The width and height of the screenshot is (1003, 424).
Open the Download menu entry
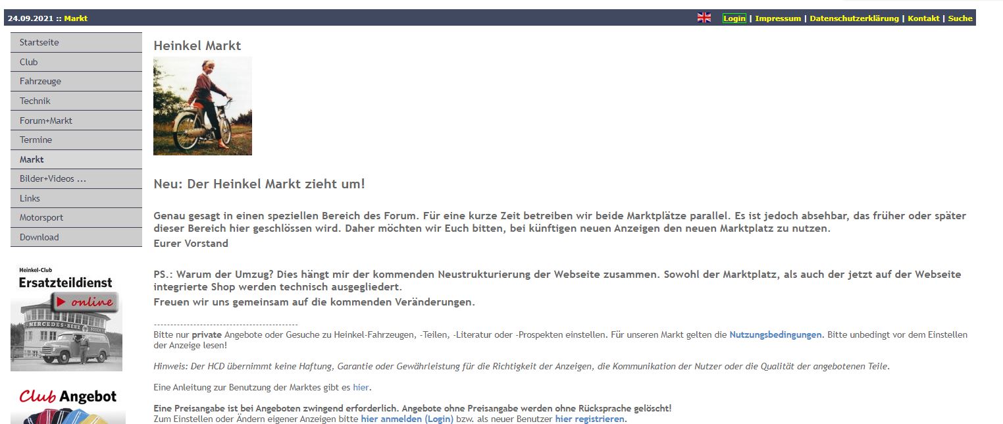76,237
